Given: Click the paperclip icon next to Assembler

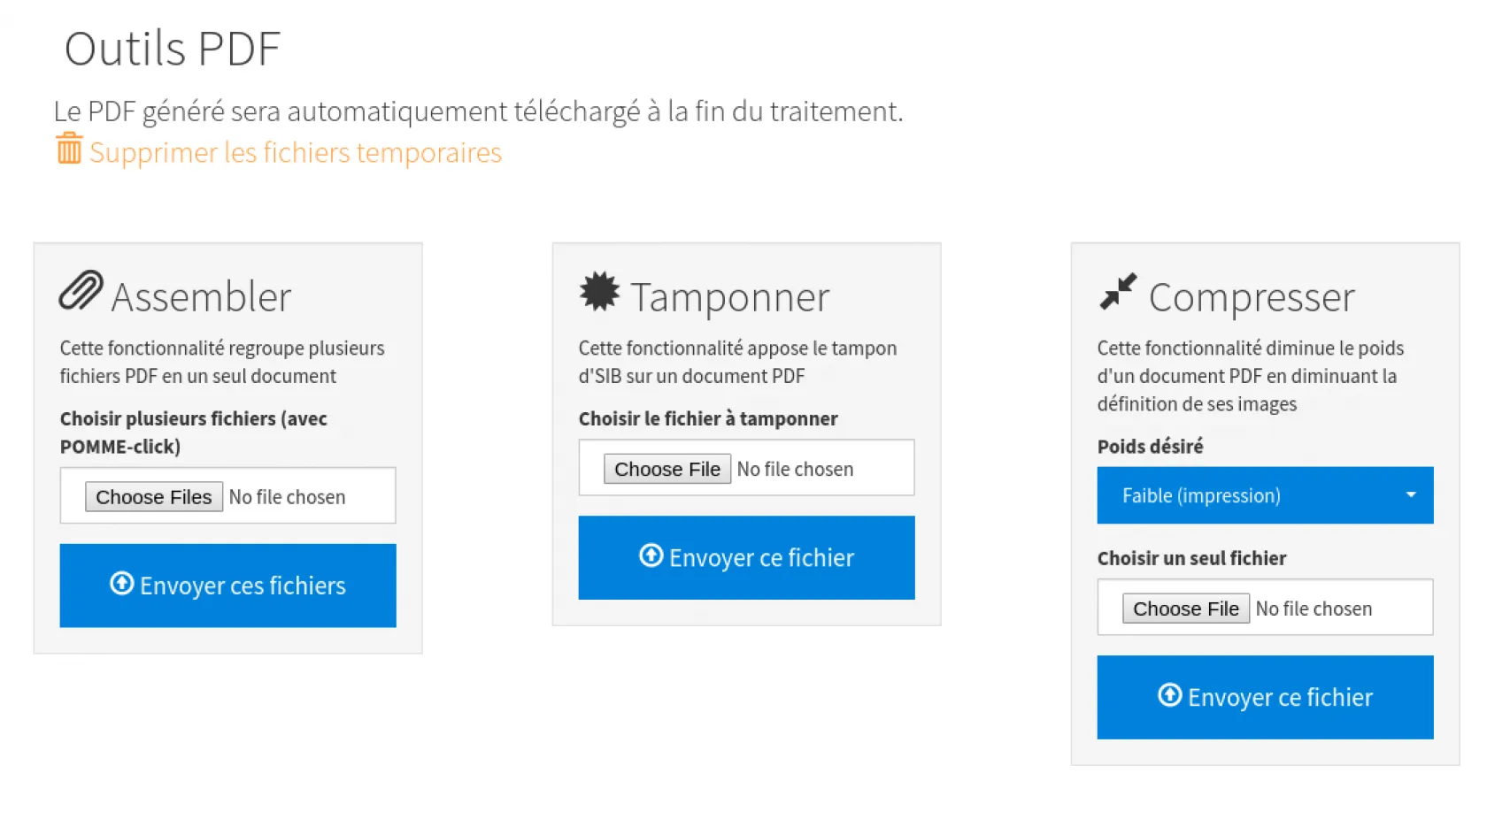Looking at the screenshot, I should click(x=81, y=291).
